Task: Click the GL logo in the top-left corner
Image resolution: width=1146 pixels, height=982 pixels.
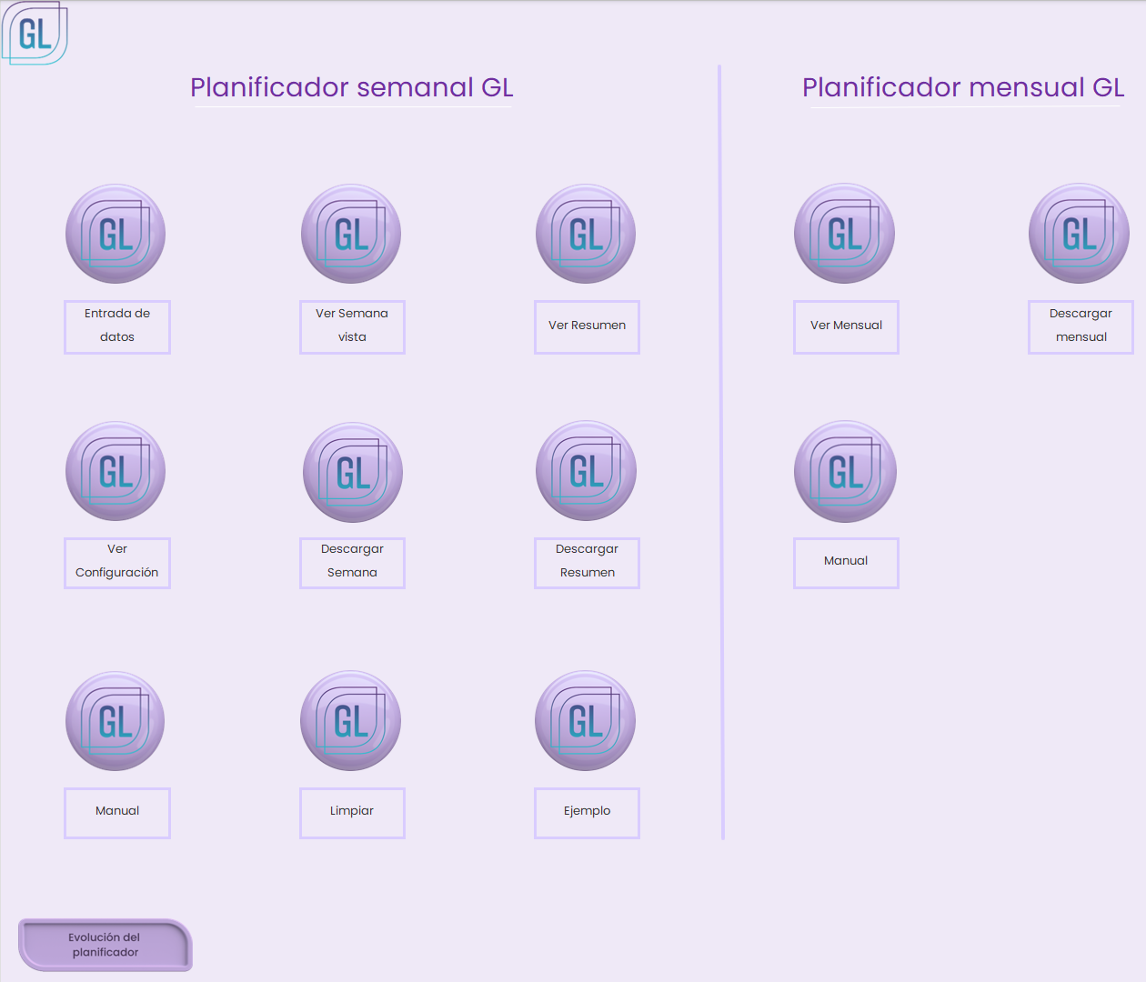Action: pos(35,34)
